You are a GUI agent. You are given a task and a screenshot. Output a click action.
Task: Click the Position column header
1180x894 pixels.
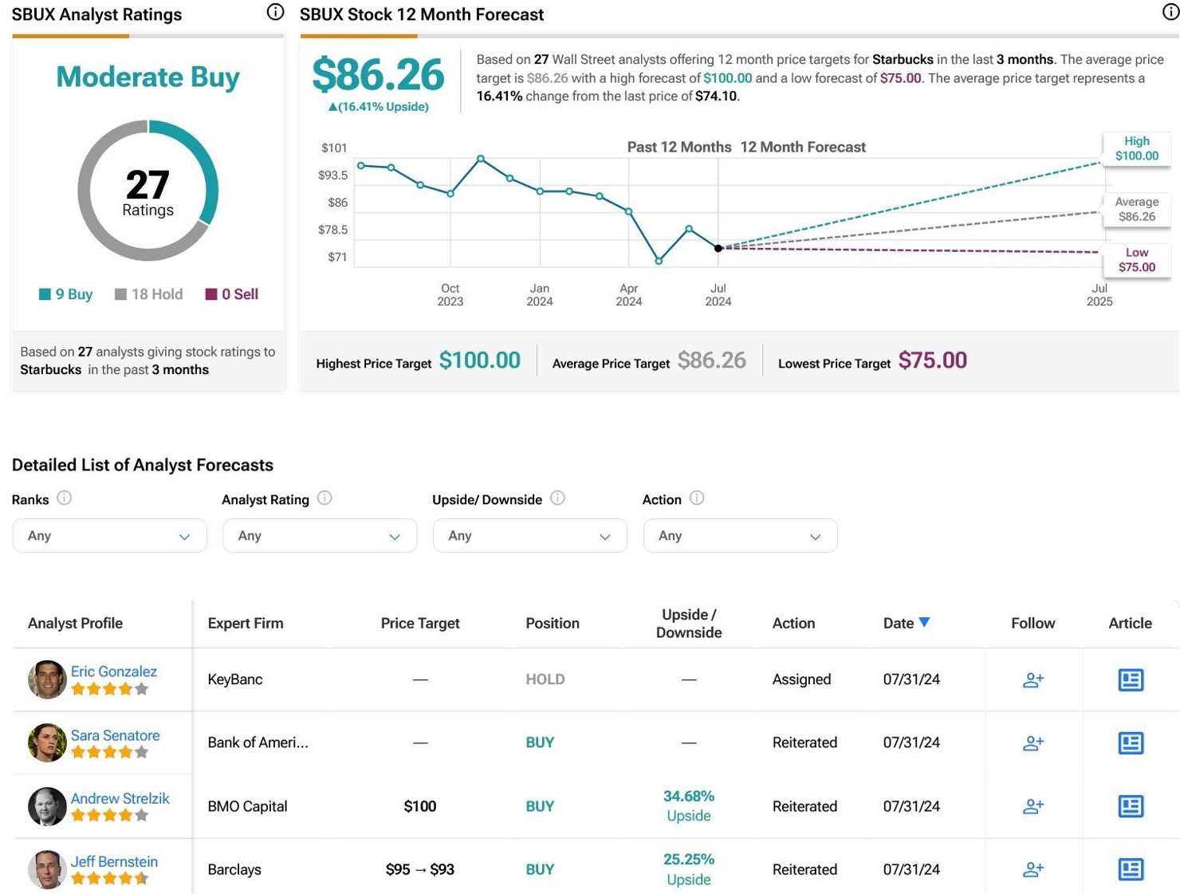click(x=553, y=623)
